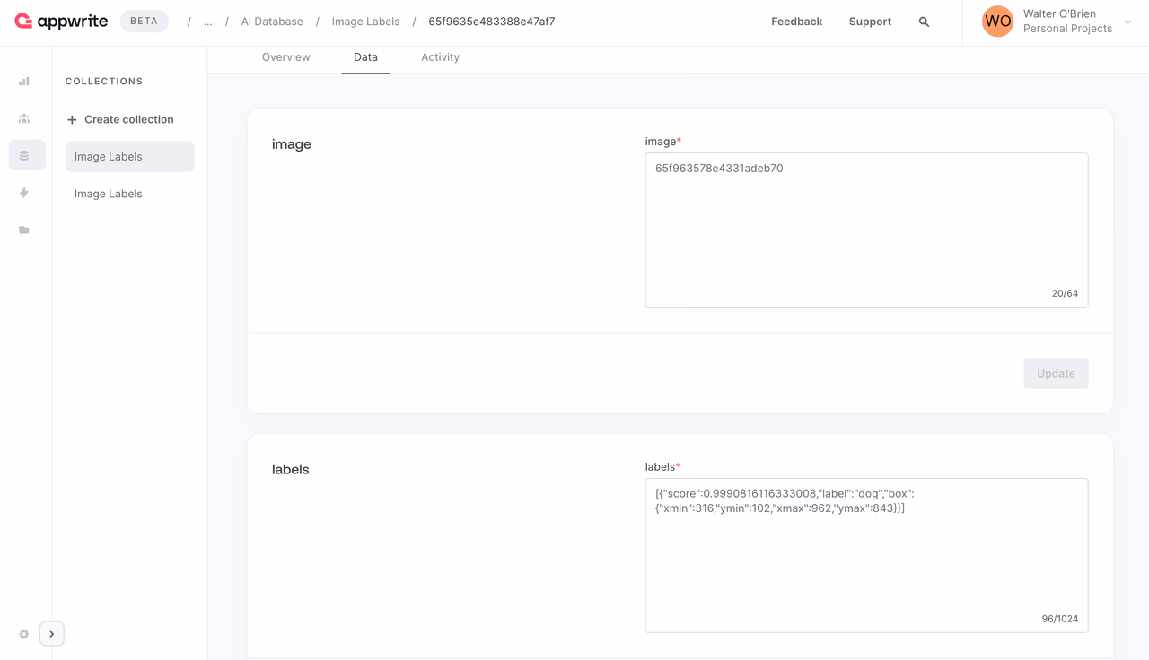Expand the breadcrumb ellipsis
The image size is (1149, 660).
208,22
